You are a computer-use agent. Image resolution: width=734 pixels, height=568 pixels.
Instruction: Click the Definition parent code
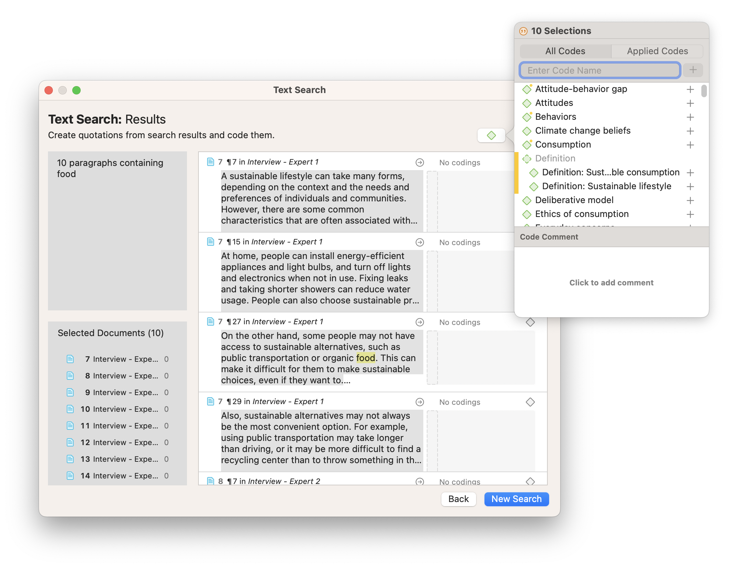[x=555, y=159]
